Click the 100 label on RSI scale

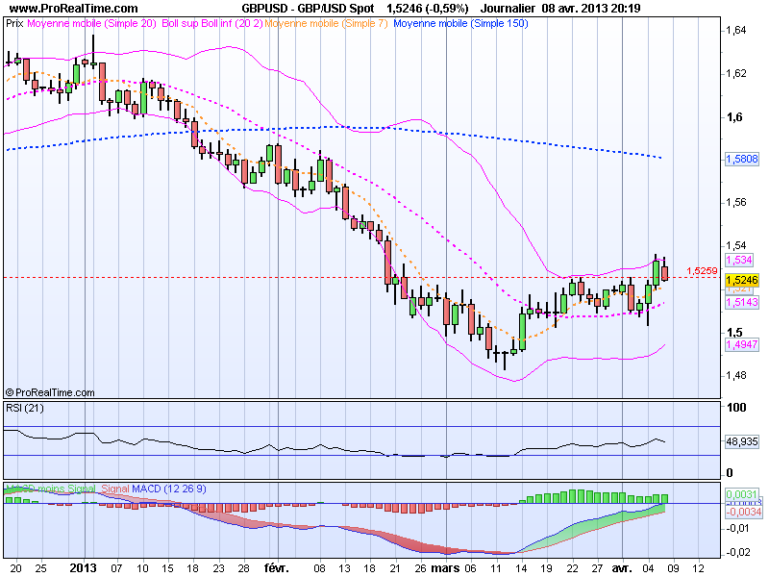736,407
